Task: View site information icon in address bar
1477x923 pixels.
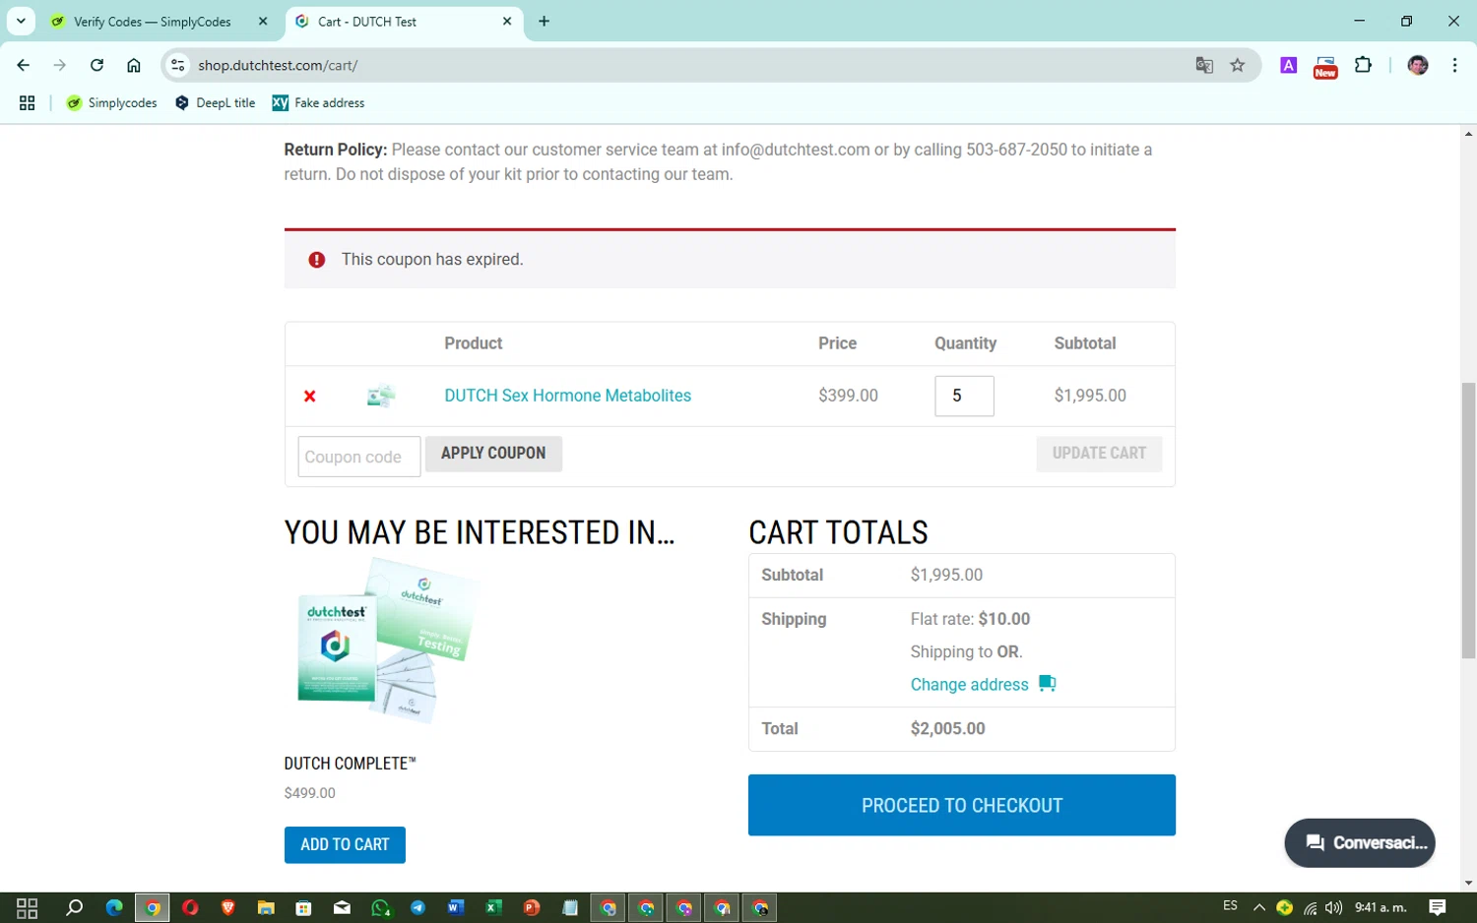Action: pyautogui.click(x=177, y=65)
